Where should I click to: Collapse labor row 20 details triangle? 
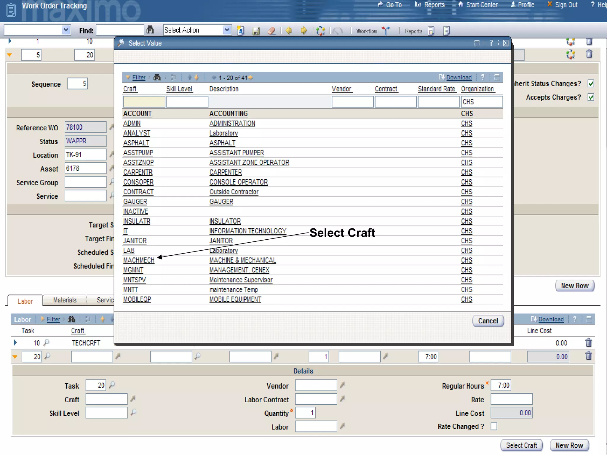(15, 357)
